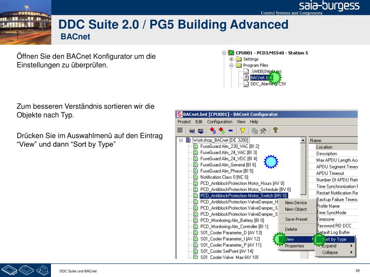Select S01_Cooler Parameter_I [AV 12]
The image size is (370, 277).
coord(230,239)
